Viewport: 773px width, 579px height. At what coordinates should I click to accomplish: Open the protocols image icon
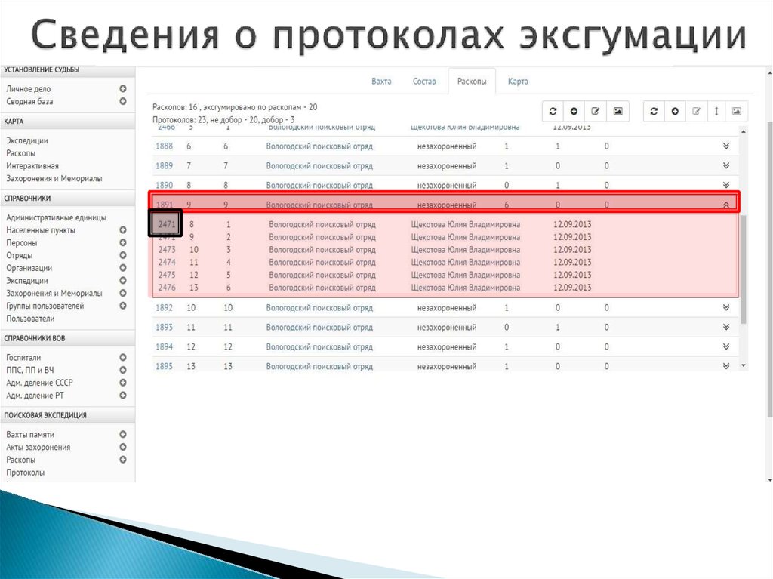(738, 111)
